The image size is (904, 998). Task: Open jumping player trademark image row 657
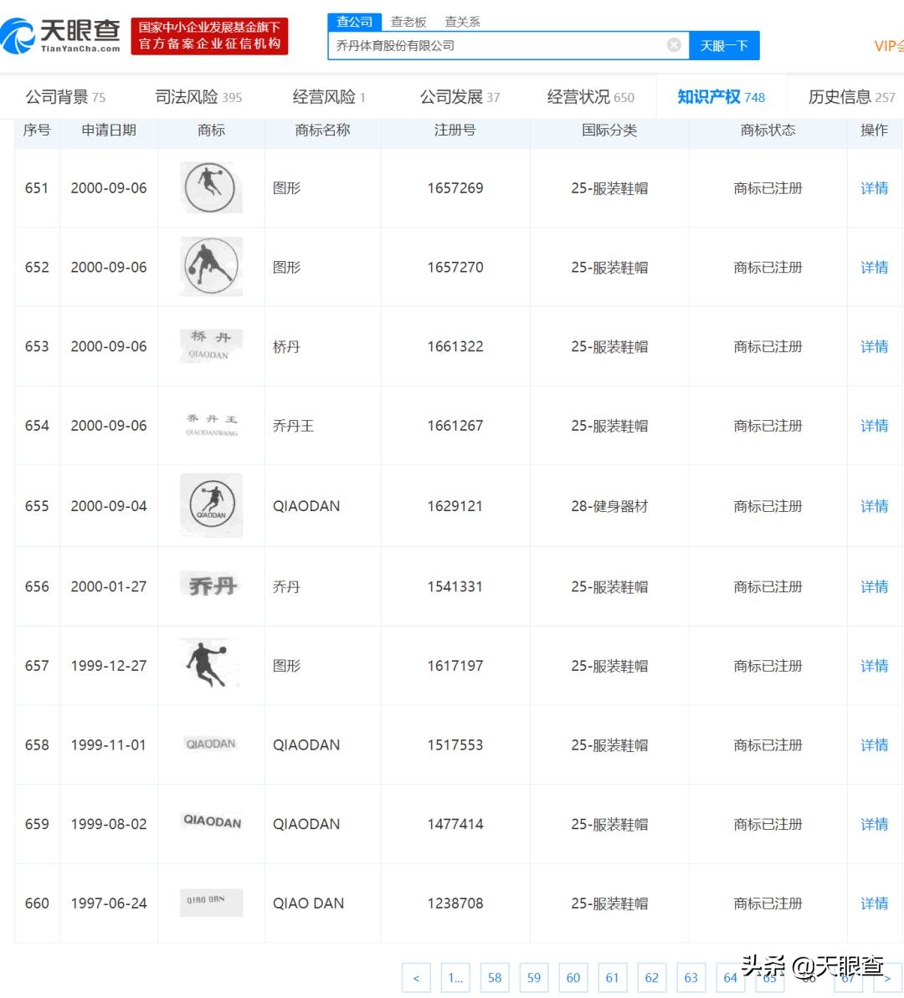point(211,664)
